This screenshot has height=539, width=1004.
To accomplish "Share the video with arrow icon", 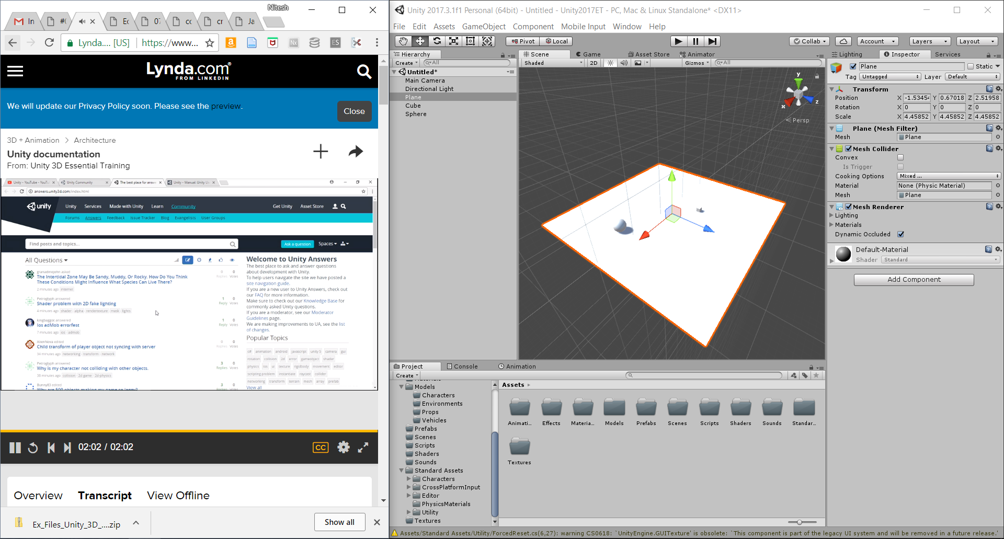I will coord(356,152).
